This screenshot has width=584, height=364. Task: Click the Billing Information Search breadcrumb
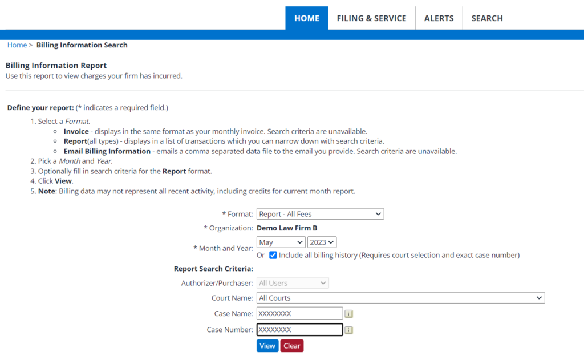click(x=82, y=45)
